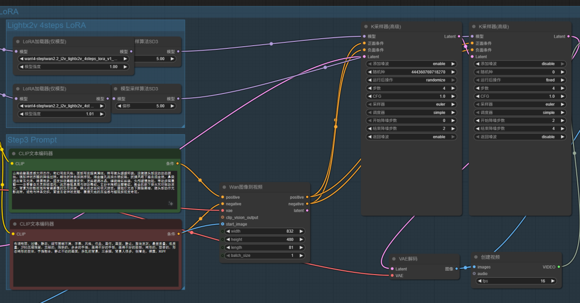Increase 开始降噪步数 0 with its right arrow
This screenshot has width=580, height=303.
tap(453, 120)
